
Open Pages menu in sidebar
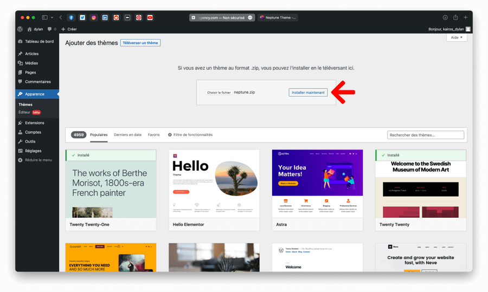[37, 73]
